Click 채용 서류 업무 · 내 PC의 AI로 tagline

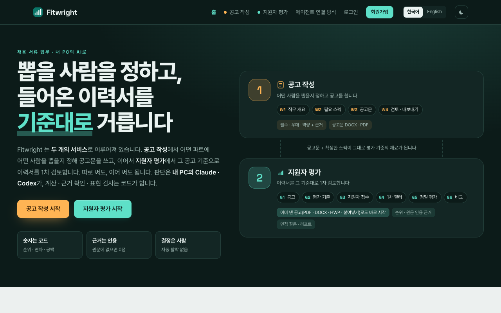point(52,52)
